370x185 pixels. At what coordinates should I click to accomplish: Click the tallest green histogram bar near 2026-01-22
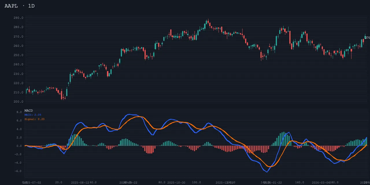click(284, 139)
